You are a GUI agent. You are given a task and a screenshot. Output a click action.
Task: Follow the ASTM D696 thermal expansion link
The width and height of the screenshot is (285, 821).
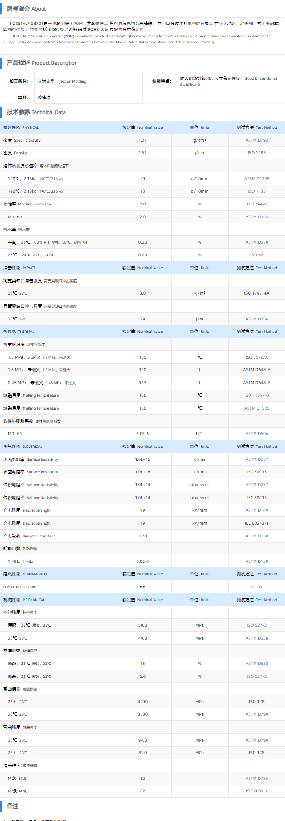(256, 434)
